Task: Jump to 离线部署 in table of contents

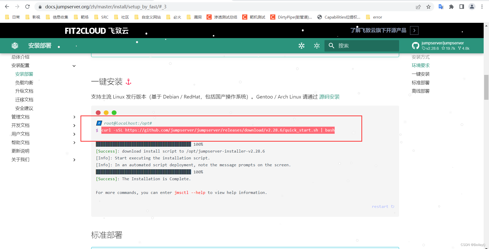Action: pos(420,91)
